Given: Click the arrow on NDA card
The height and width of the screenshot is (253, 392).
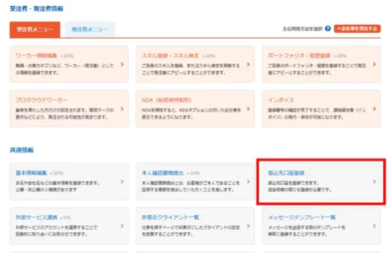Looking at the screenshot, I should coord(248,109).
